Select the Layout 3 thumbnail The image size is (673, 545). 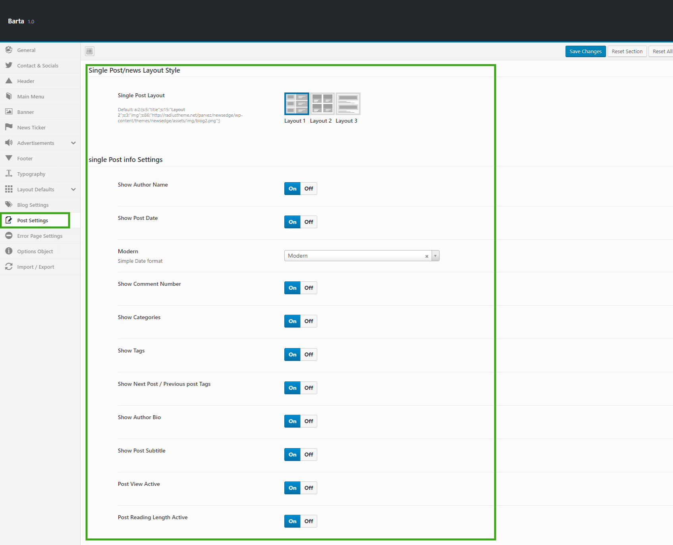pyautogui.click(x=348, y=104)
